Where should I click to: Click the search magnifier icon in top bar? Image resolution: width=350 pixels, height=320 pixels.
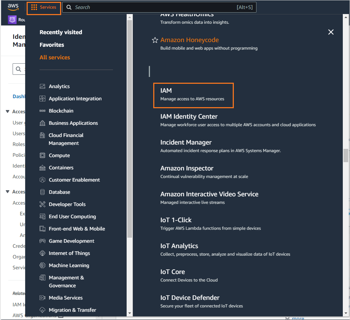click(69, 7)
